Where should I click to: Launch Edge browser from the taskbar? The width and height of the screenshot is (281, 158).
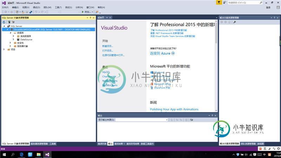pos(21,154)
